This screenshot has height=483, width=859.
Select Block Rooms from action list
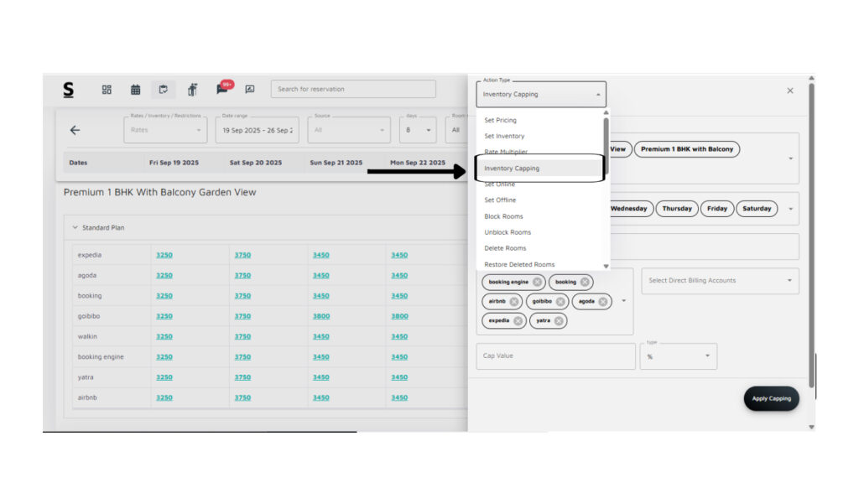tap(503, 216)
